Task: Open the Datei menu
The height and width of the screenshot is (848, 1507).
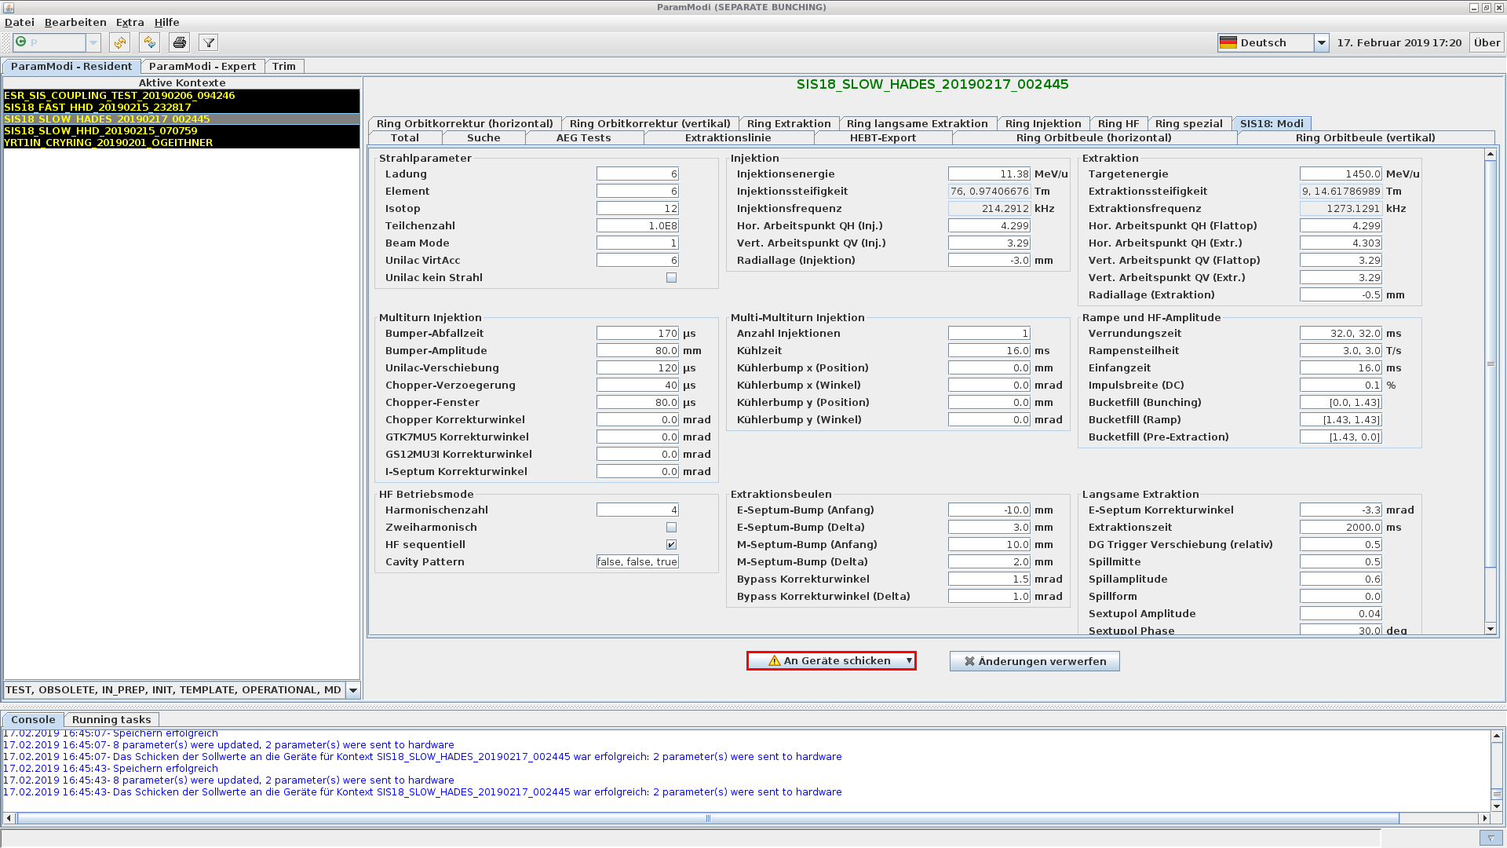Action: (x=20, y=22)
